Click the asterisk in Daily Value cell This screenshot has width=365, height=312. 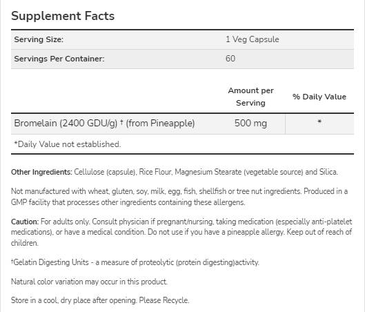tap(319, 121)
